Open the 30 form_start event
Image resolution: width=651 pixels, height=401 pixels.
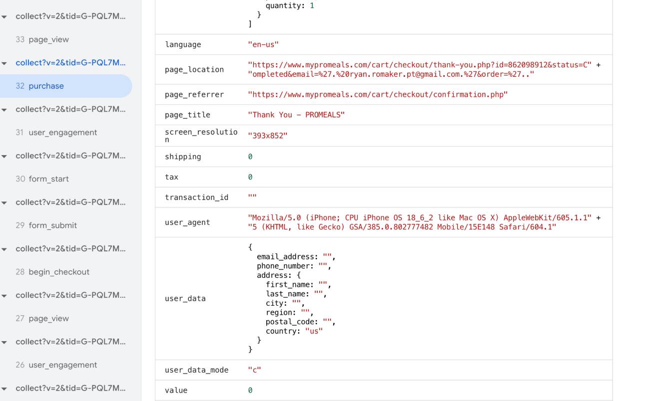tap(42, 179)
